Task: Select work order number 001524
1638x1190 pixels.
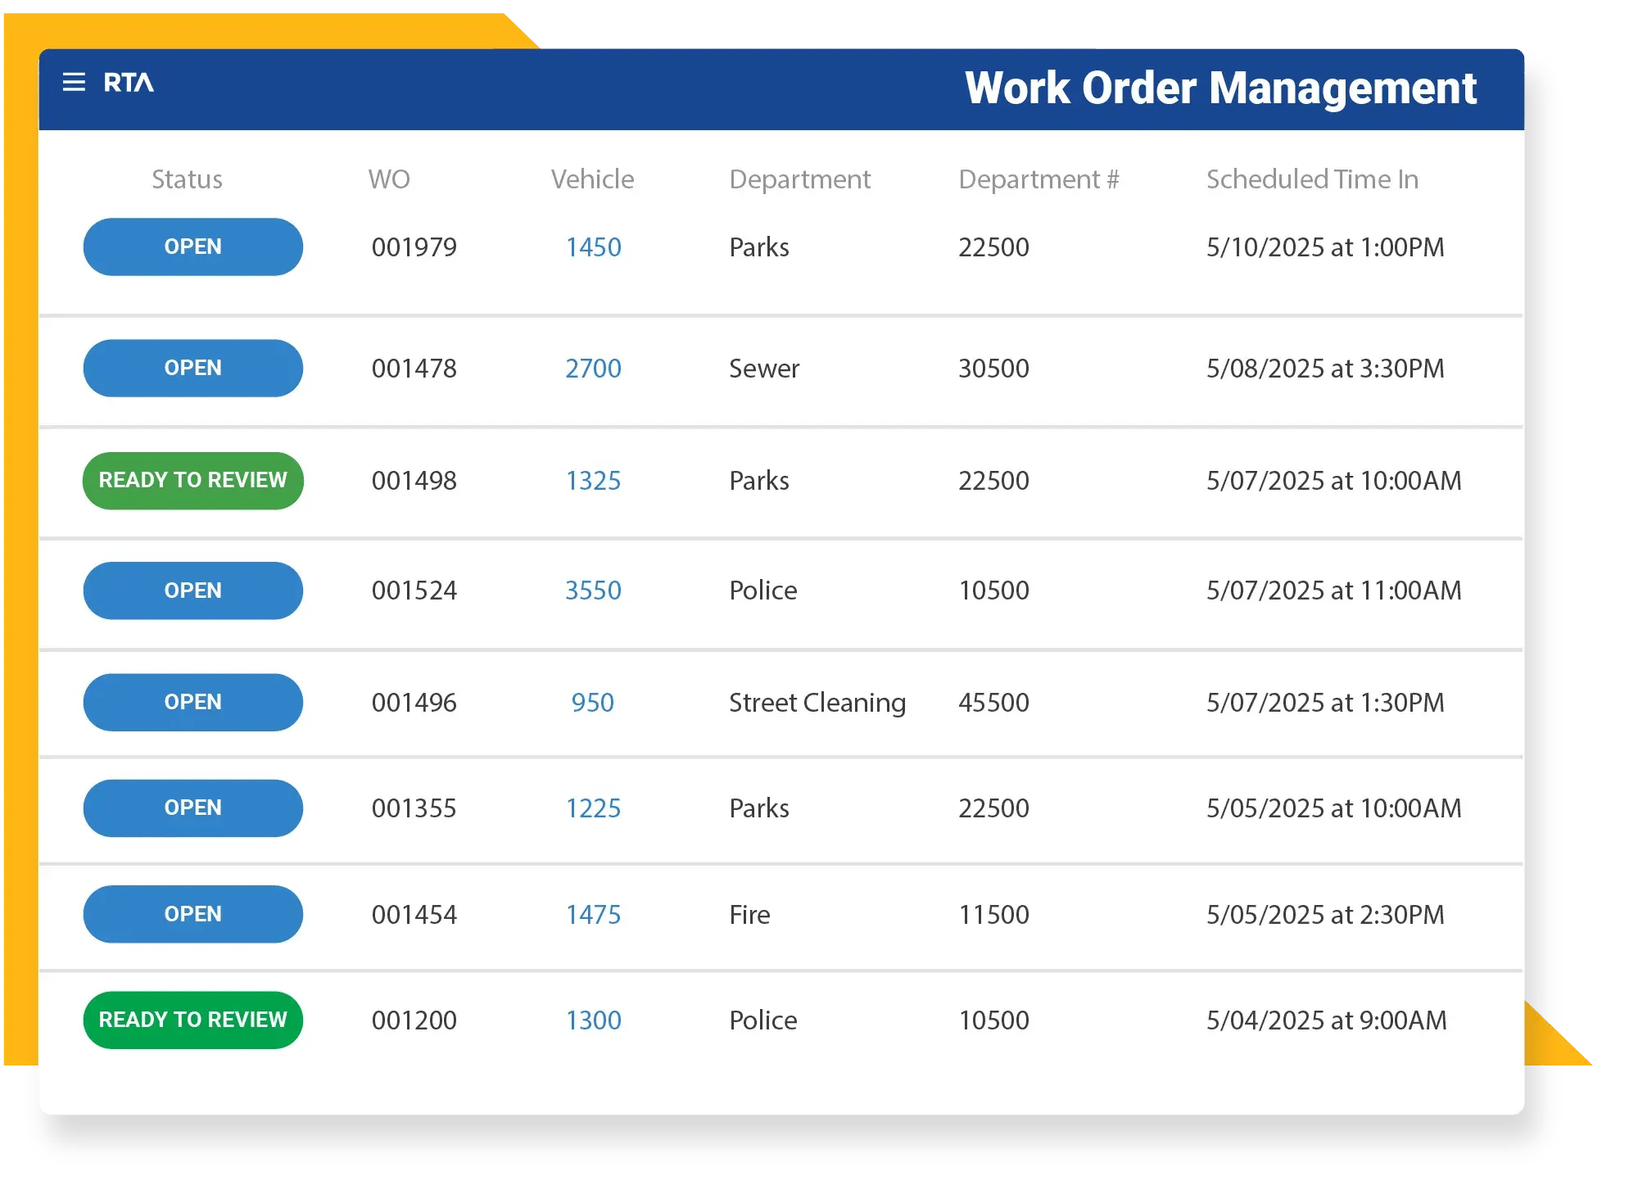Action: 414,590
